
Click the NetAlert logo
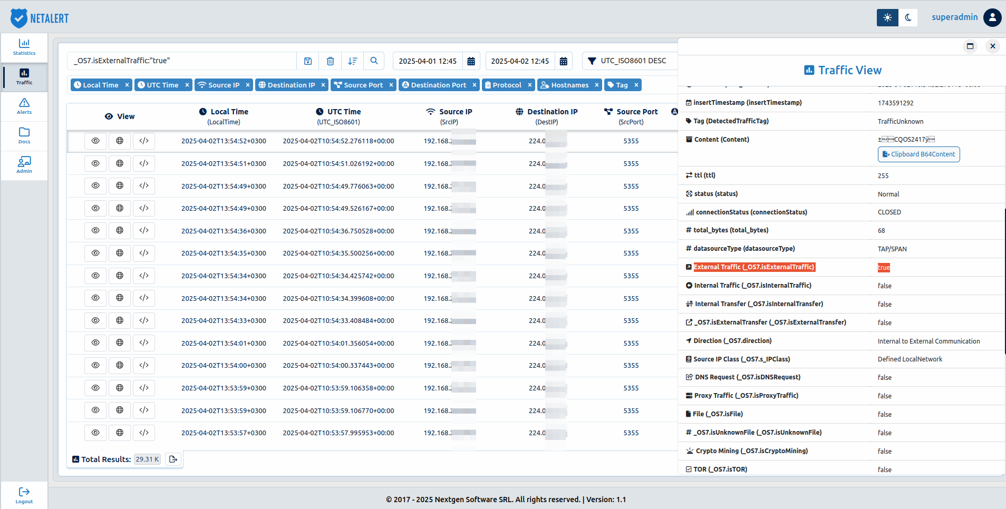point(40,18)
